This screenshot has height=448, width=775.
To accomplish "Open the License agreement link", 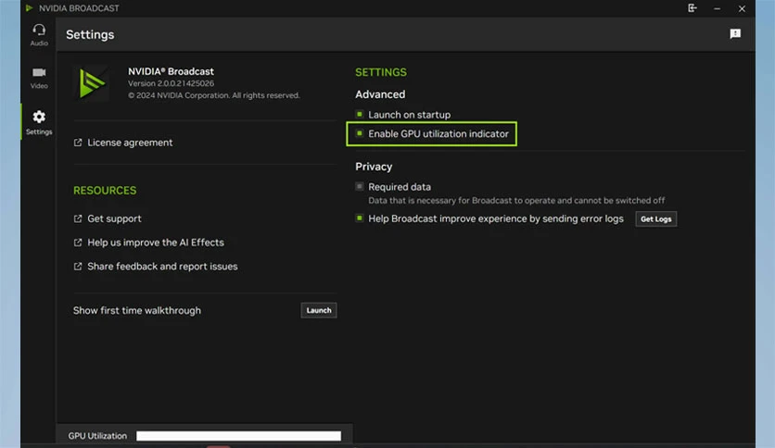I will (x=130, y=143).
